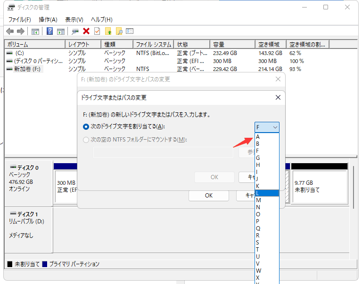This screenshot has width=362, height=284.
Task: Click the document checkmark properties icon
Action: 97,31
